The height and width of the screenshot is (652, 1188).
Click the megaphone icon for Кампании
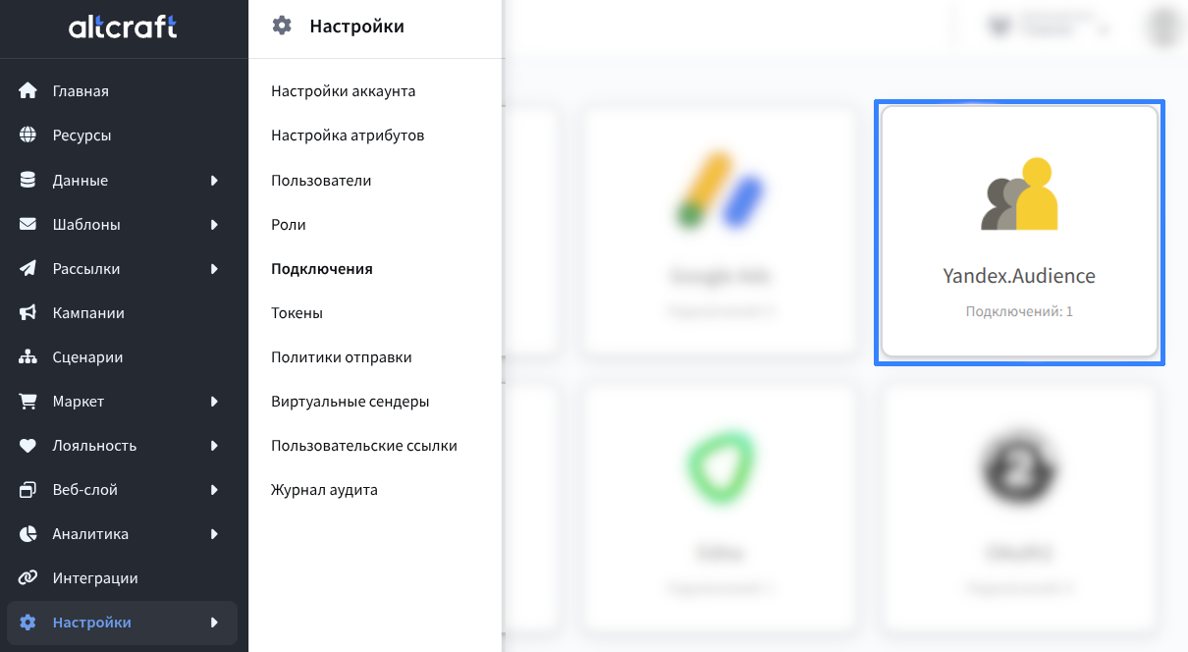coord(27,313)
